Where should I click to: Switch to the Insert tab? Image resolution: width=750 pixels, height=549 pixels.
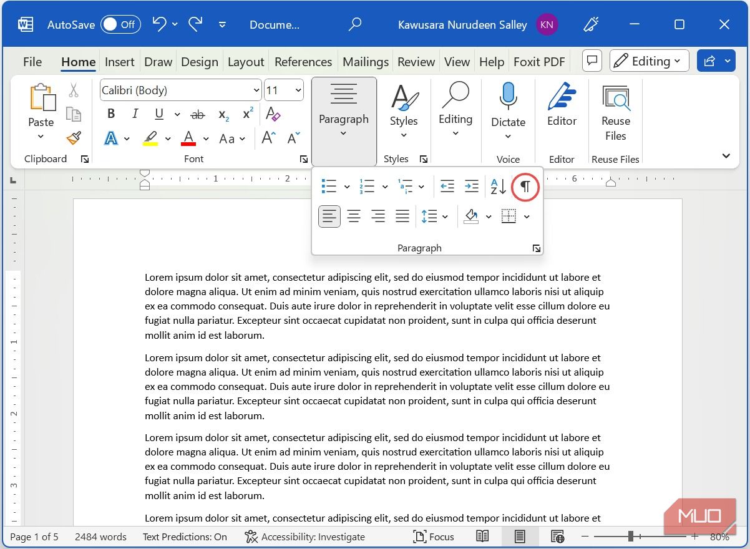(119, 62)
